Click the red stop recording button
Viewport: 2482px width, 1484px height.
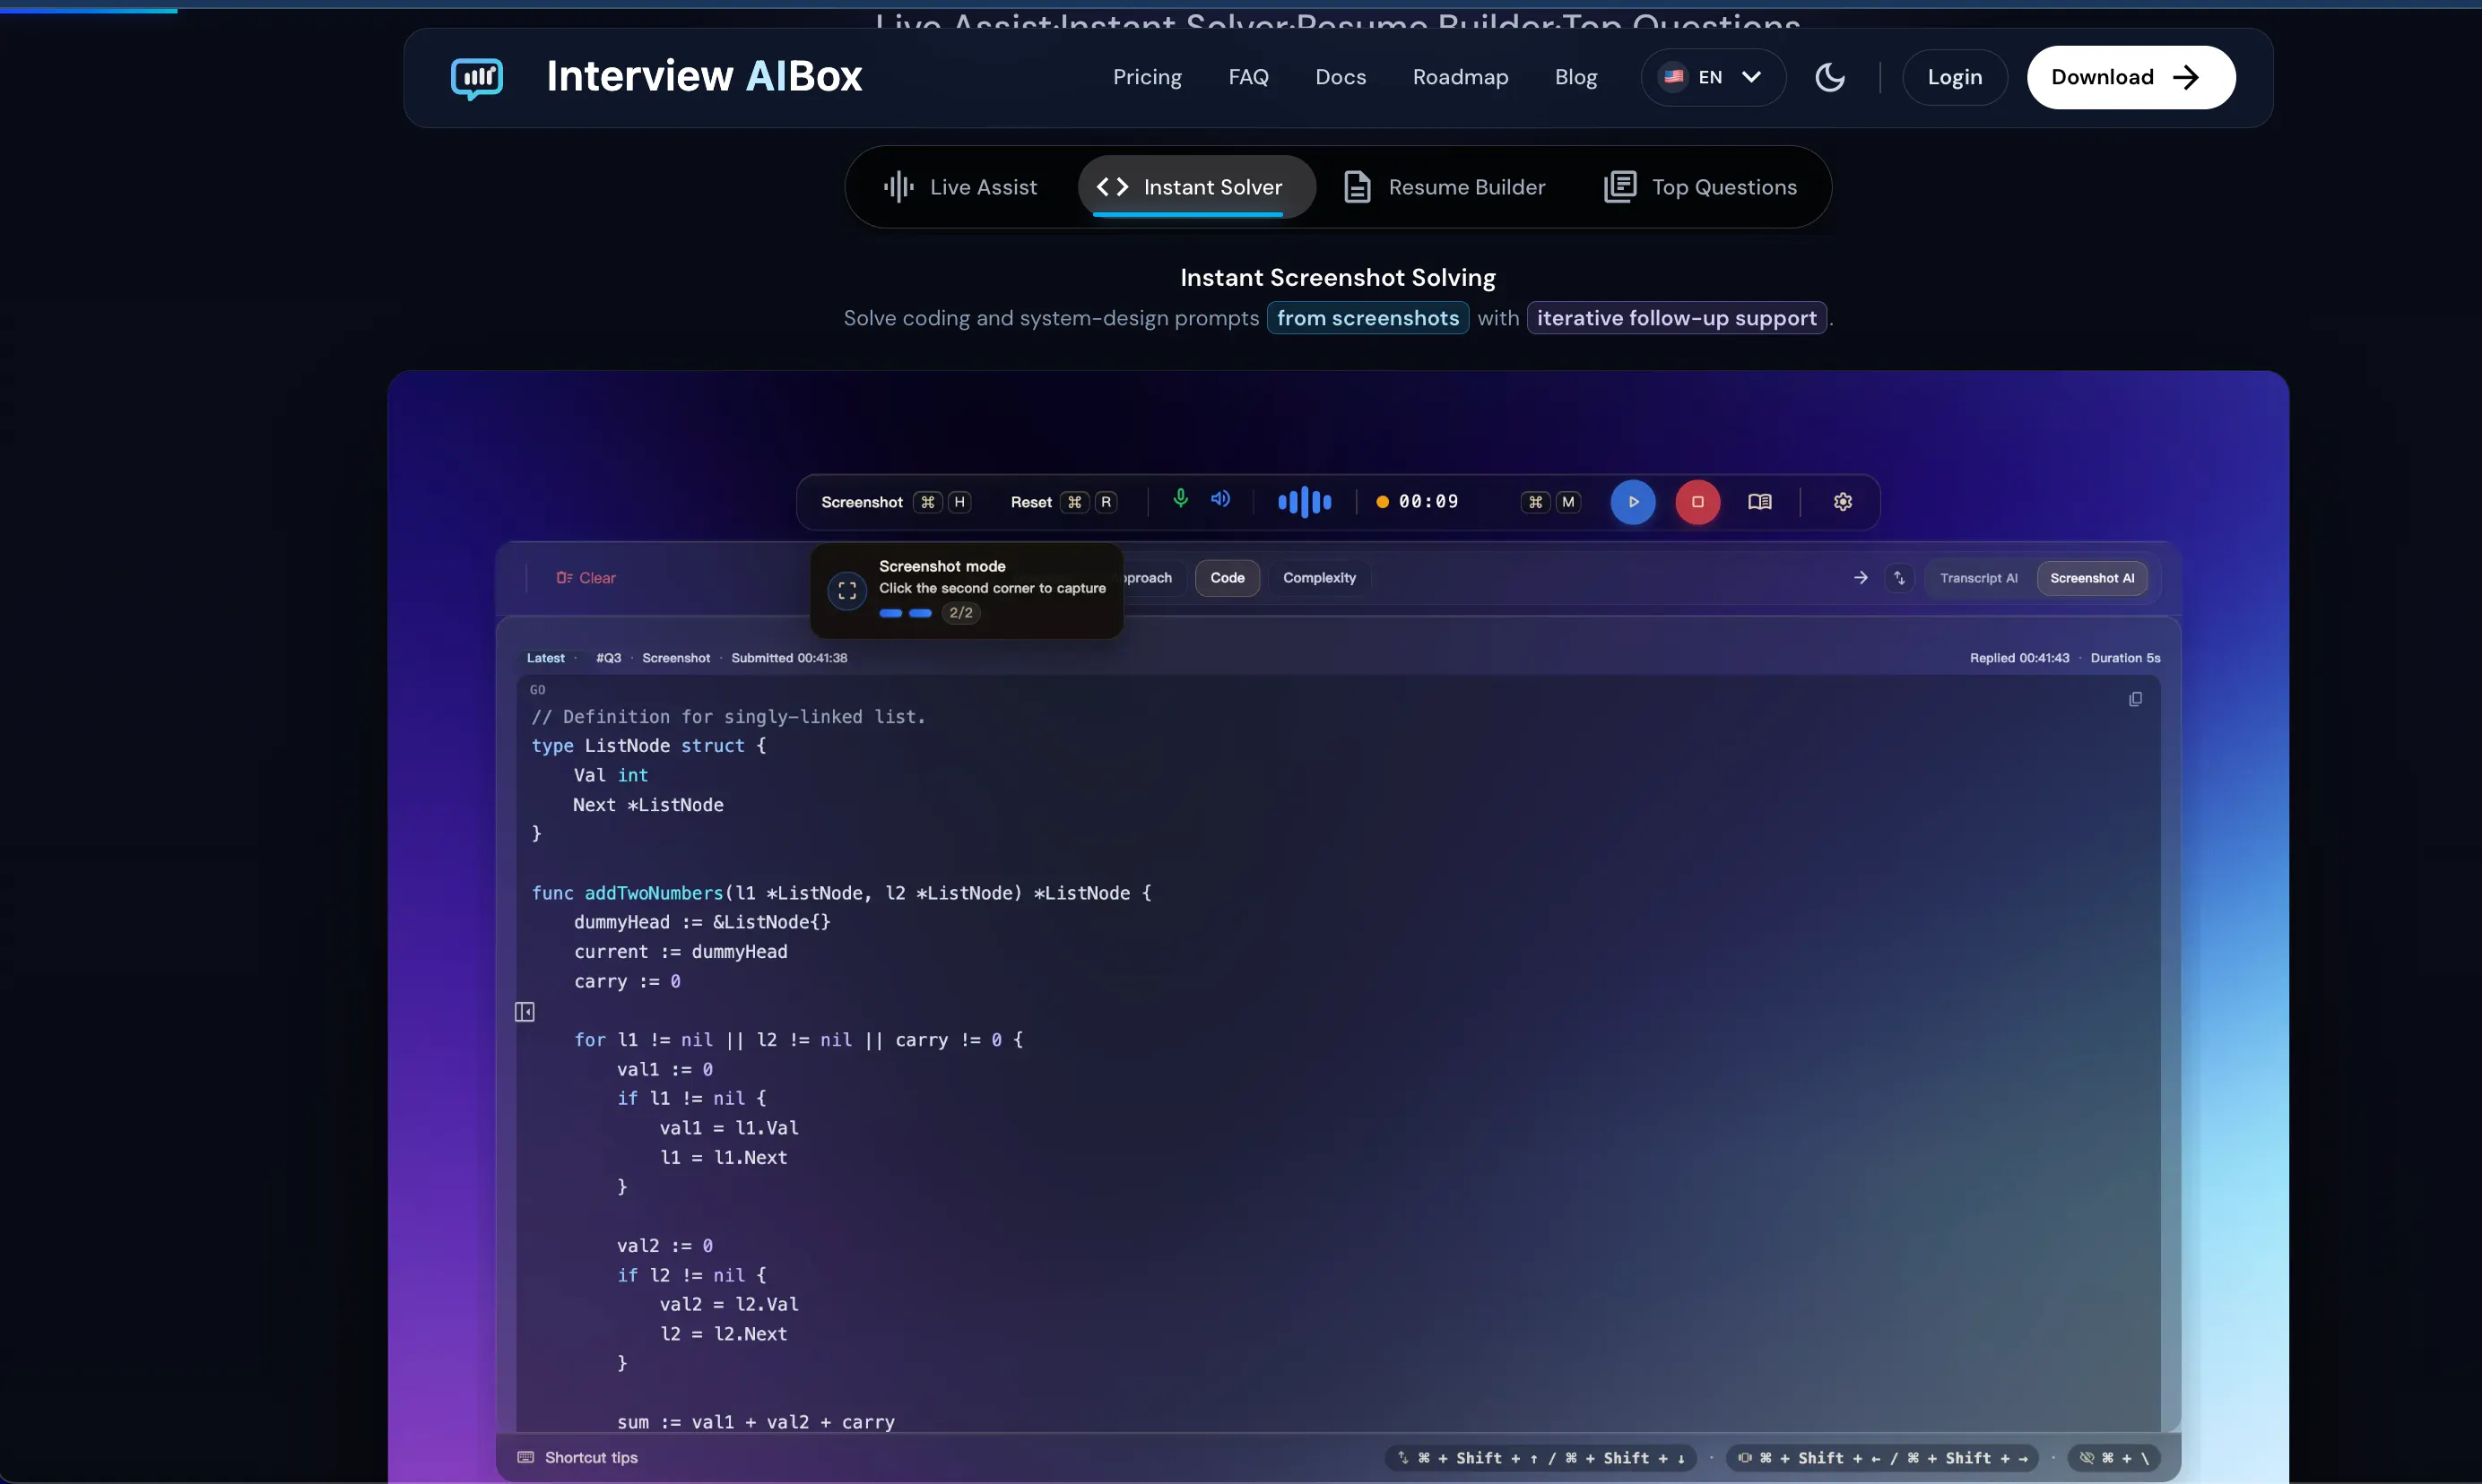1697,502
